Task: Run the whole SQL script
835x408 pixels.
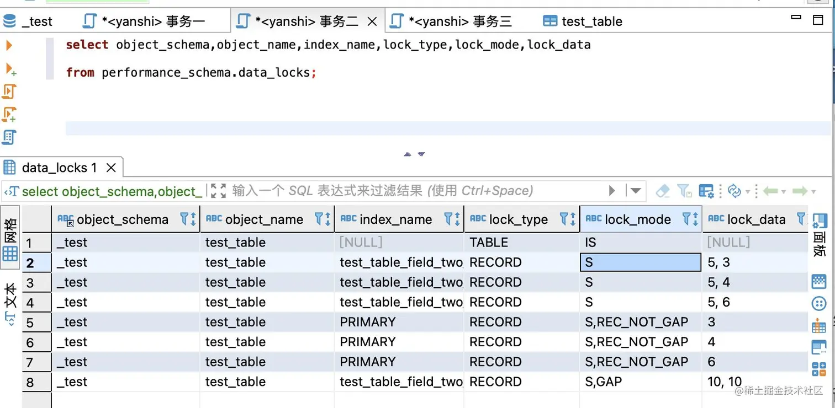Action: [x=9, y=92]
